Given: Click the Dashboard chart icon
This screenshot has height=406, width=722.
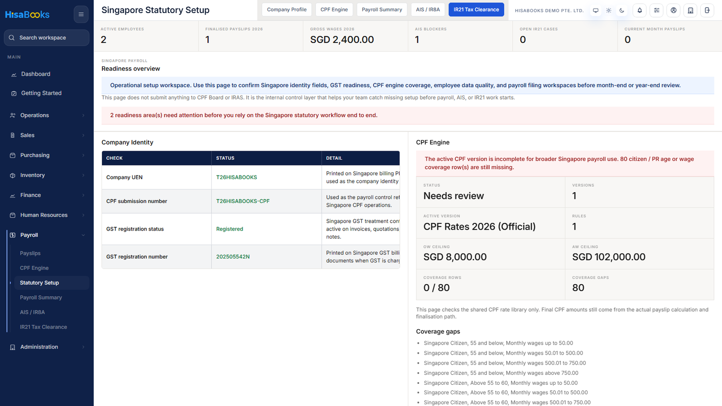Looking at the screenshot, I should click(x=14, y=74).
